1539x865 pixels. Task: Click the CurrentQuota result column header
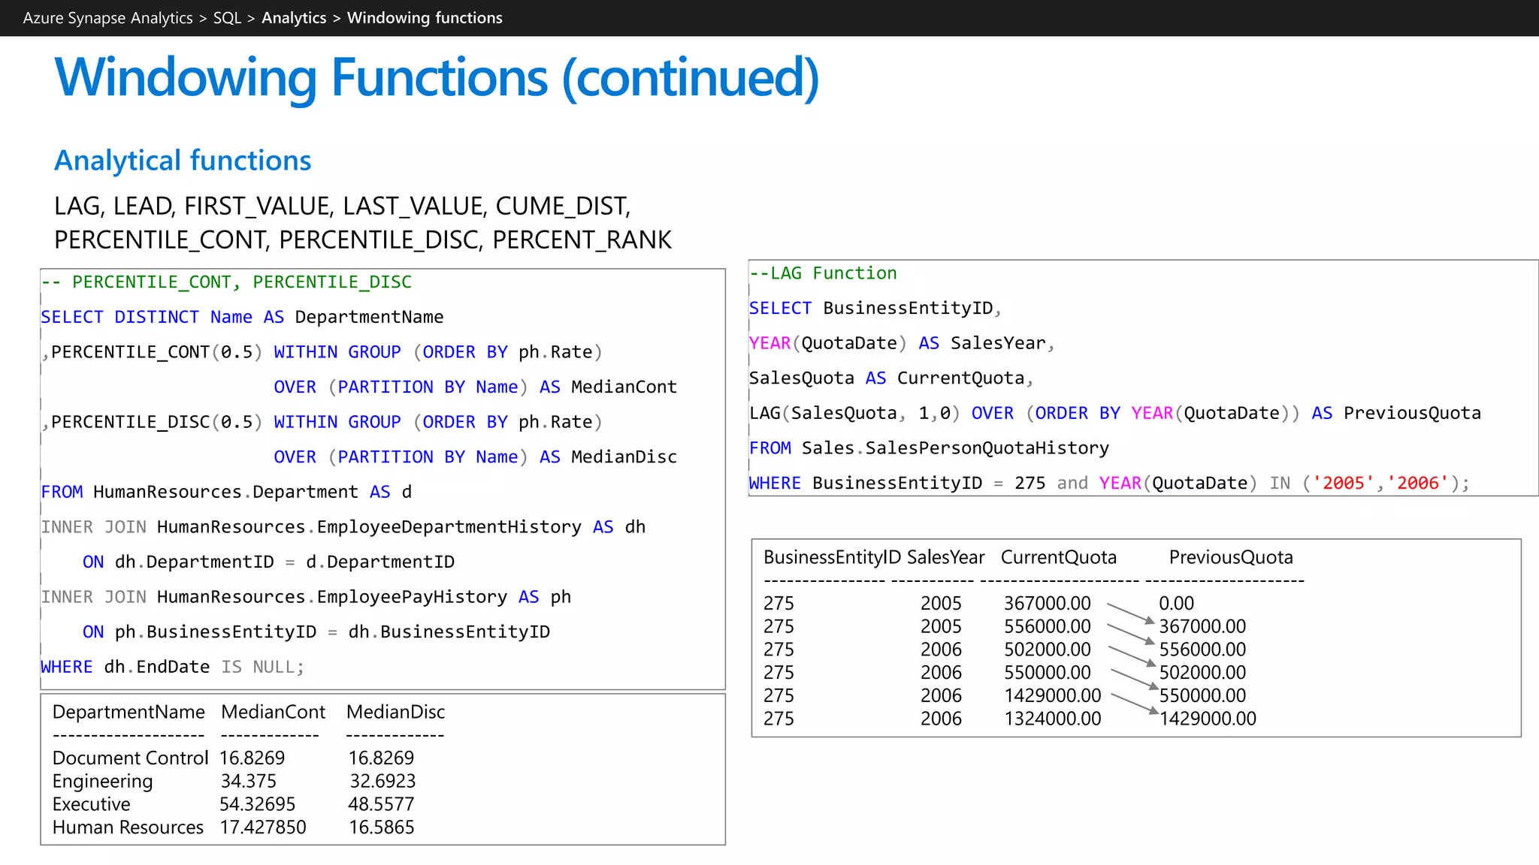click(x=1059, y=557)
